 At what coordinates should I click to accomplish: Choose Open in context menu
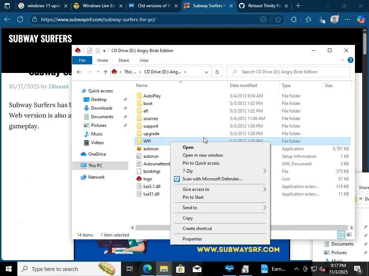pyautogui.click(x=220, y=147)
